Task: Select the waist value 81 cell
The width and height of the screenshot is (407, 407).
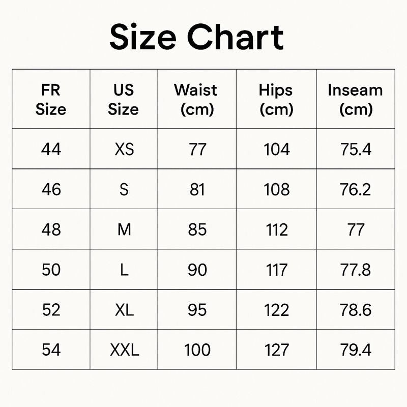Action: coord(197,189)
